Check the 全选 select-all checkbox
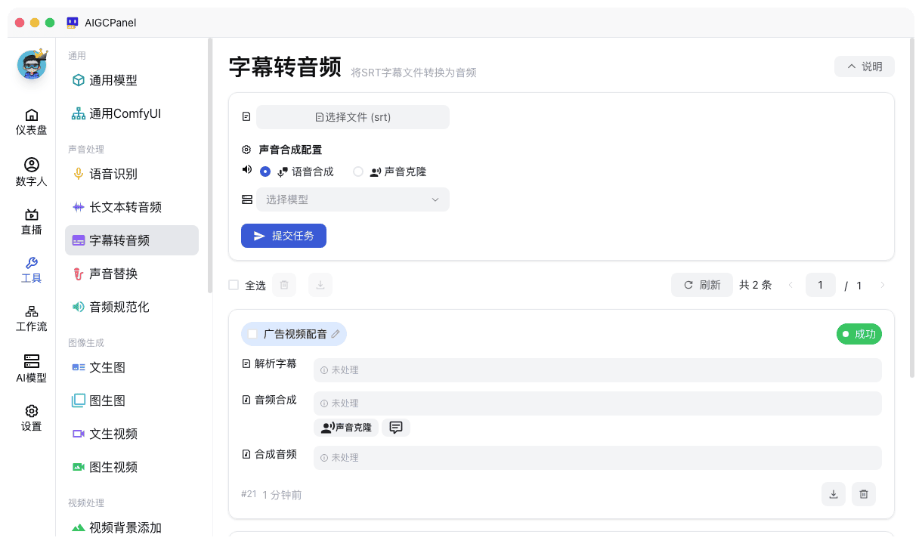This screenshot has width=922, height=544. [234, 285]
